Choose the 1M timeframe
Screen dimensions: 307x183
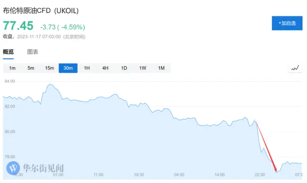point(161,68)
